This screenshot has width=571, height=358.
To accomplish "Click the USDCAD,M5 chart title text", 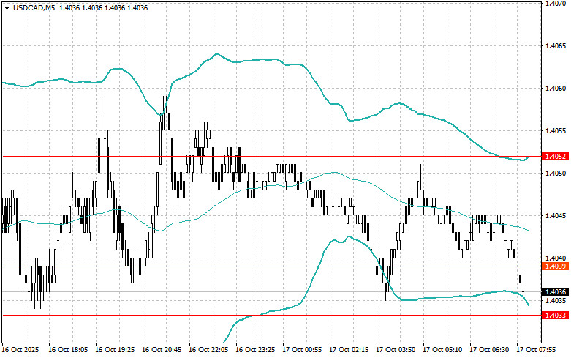I will [34, 7].
